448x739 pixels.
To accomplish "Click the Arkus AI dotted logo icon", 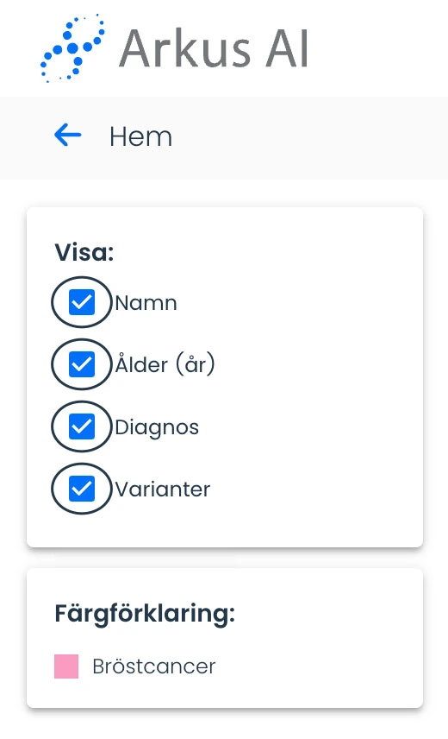I will tap(72, 48).
